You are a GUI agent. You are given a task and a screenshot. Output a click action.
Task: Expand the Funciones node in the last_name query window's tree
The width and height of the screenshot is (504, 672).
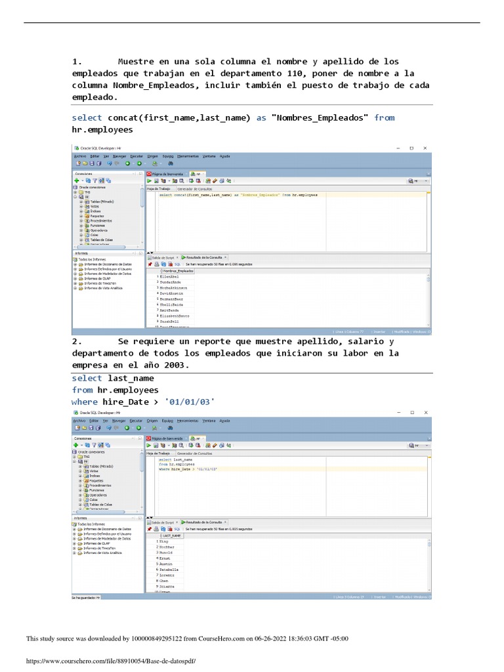coord(80,490)
